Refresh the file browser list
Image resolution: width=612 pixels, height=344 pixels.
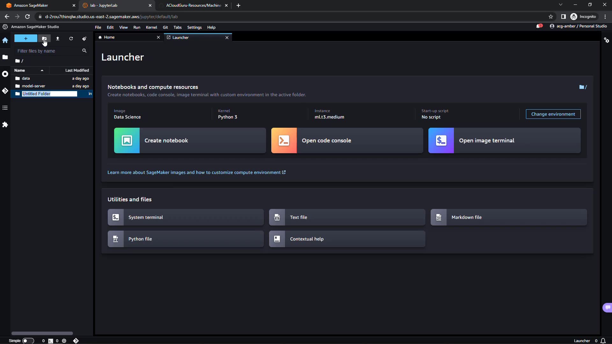(x=71, y=39)
